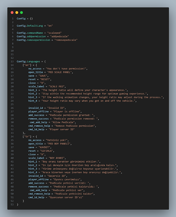
Task: Click line number 53 in the gutter
Action: click(x=12, y=205)
